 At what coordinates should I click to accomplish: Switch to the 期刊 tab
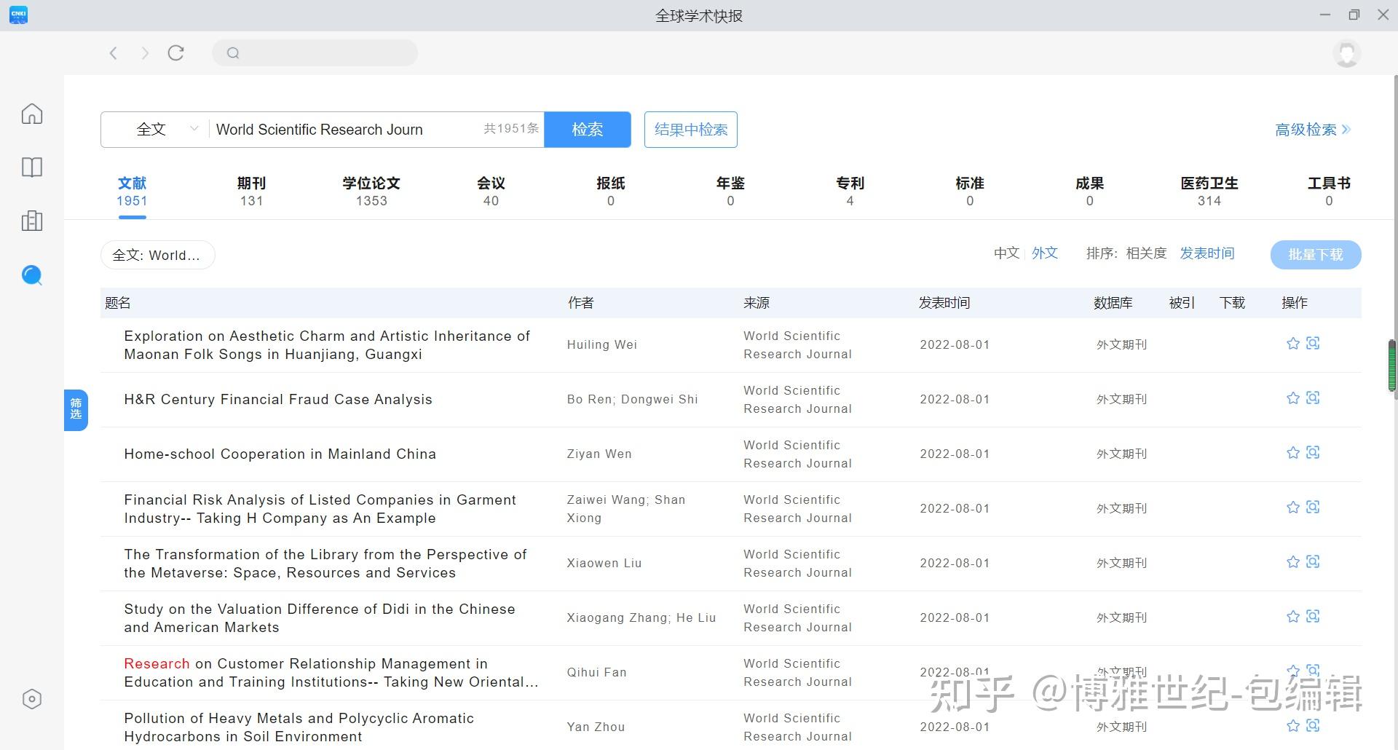(251, 192)
